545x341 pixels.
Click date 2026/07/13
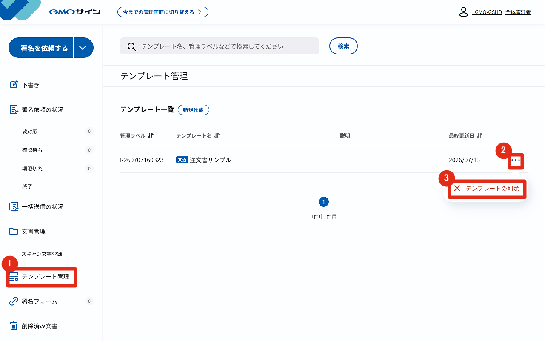pos(464,160)
